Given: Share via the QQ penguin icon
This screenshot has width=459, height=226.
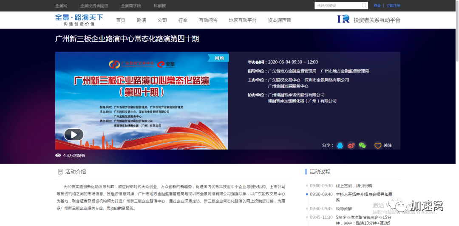Looking at the screenshot, I should click(340, 145).
